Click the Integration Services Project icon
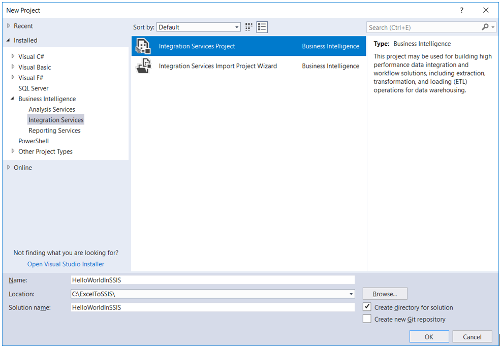Image resolution: width=501 pixels, height=348 pixels. tap(143, 46)
